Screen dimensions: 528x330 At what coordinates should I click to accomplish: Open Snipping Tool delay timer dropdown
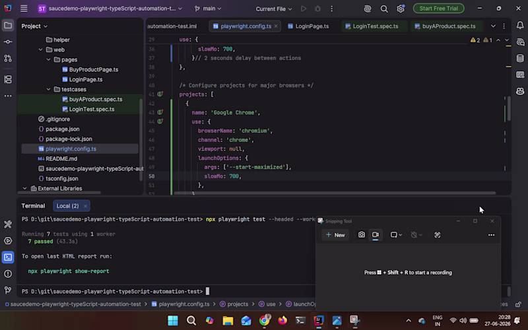(416, 235)
